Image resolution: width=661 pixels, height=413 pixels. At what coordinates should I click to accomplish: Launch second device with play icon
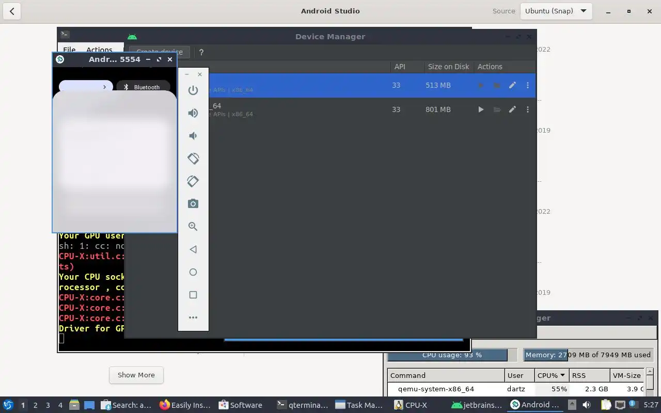(x=481, y=109)
